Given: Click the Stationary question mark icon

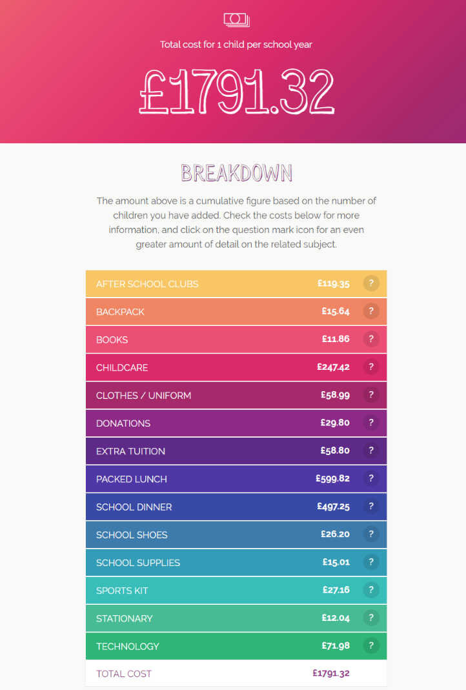Looking at the screenshot, I should click(371, 618).
